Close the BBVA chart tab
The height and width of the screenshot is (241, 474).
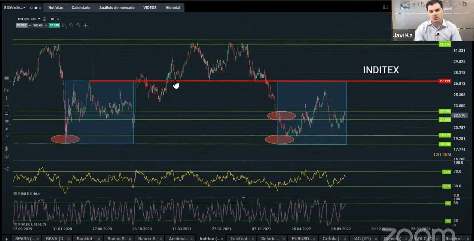coord(68,239)
